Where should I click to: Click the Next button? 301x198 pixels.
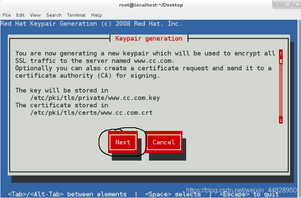[x=123, y=142]
